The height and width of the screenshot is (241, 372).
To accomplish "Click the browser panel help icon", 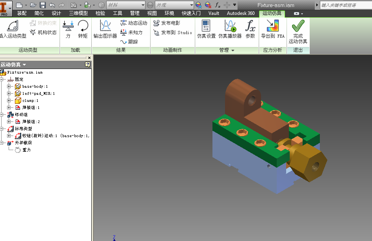I will pyautogui.click(x=87, y=64).
